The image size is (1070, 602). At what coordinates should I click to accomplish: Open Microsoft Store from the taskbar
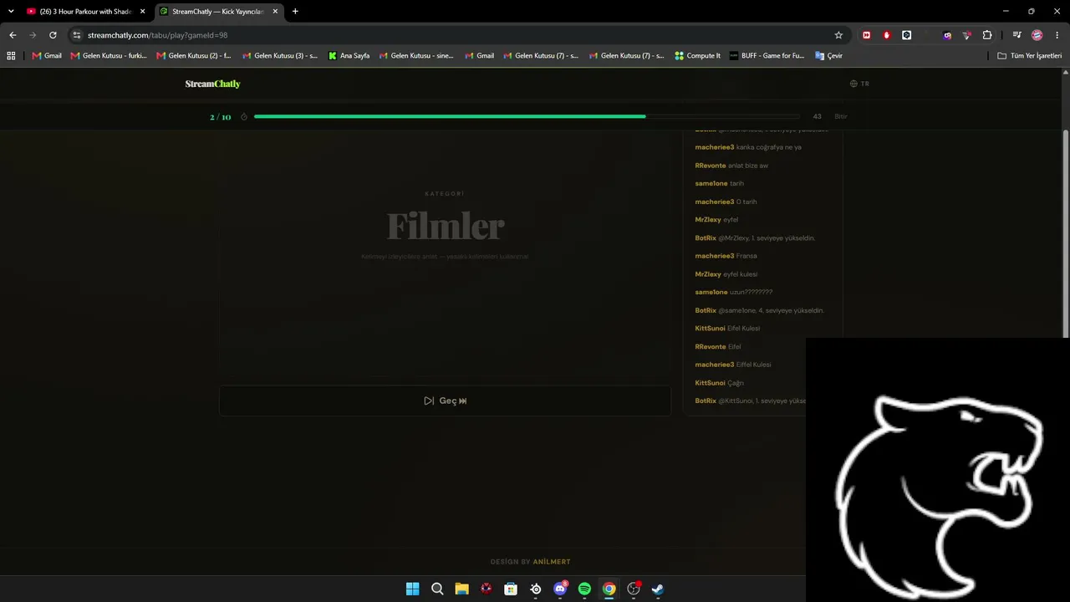pyautogui.click(x=511, y=589)
